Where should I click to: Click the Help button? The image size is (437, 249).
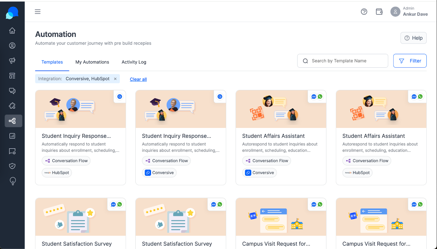414,38
